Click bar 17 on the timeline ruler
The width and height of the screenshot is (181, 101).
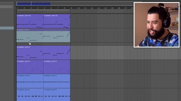click(x=126, y=8)
